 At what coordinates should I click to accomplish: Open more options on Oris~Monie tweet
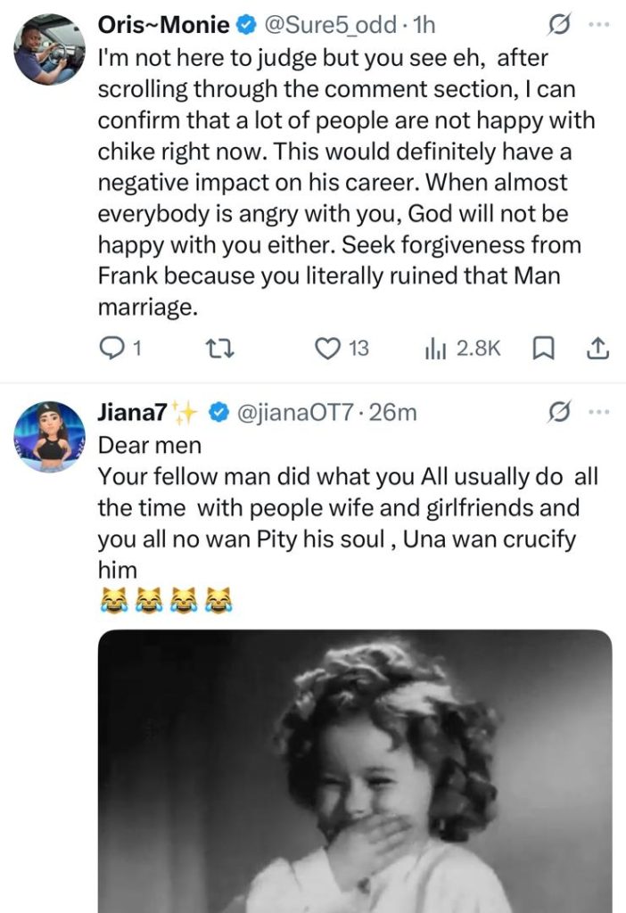(x=598, y=24)
